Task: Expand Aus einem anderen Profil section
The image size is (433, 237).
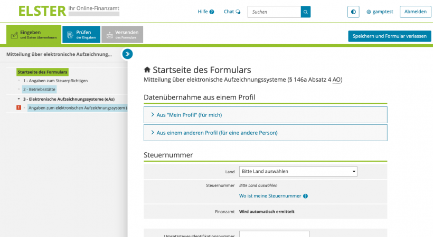Action: [266, 133]
